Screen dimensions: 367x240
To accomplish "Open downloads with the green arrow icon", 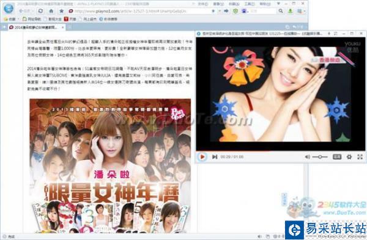I will coord(290,11).
